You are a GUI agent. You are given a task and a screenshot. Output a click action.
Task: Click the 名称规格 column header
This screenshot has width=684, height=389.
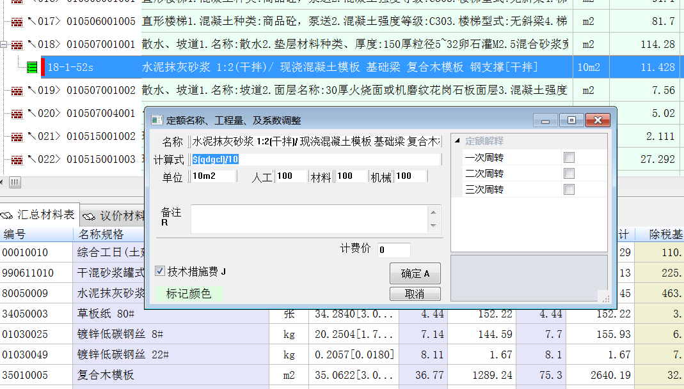[109, 234]
